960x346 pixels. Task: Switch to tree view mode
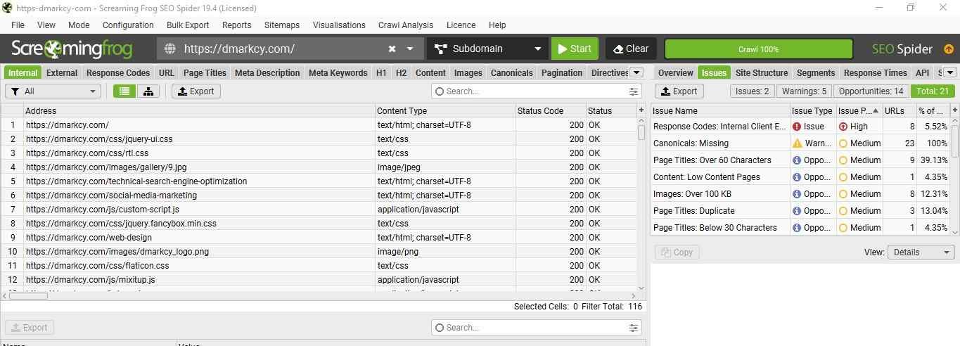[148, 91]
